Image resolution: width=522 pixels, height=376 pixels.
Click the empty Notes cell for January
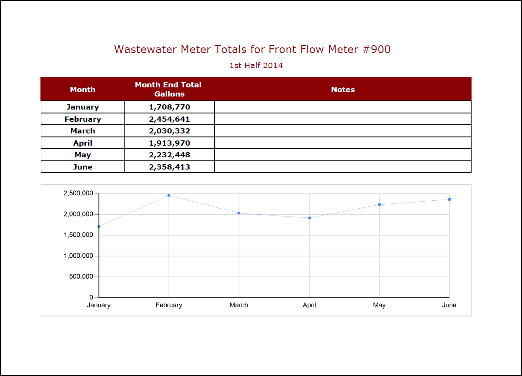pos(343,107)
